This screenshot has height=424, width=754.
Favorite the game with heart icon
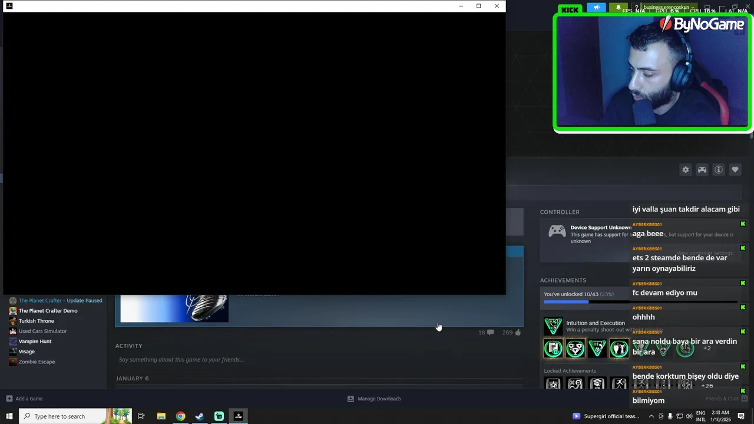735,170
